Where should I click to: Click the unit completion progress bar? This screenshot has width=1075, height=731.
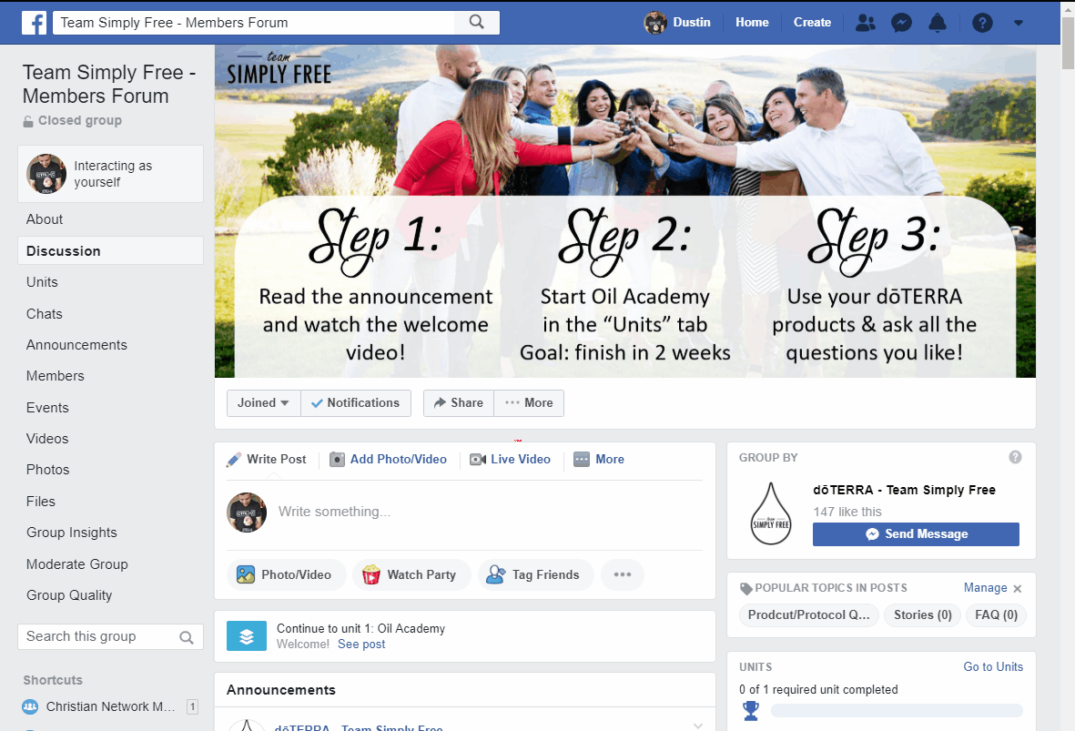tap(897, 711)
